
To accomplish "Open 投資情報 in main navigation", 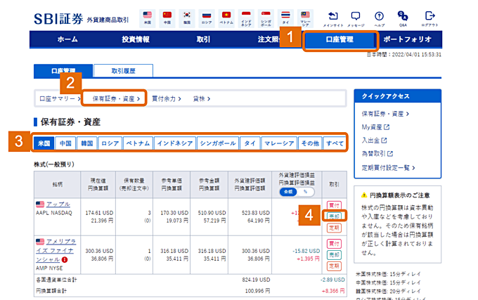I will (x=136, y=39).
